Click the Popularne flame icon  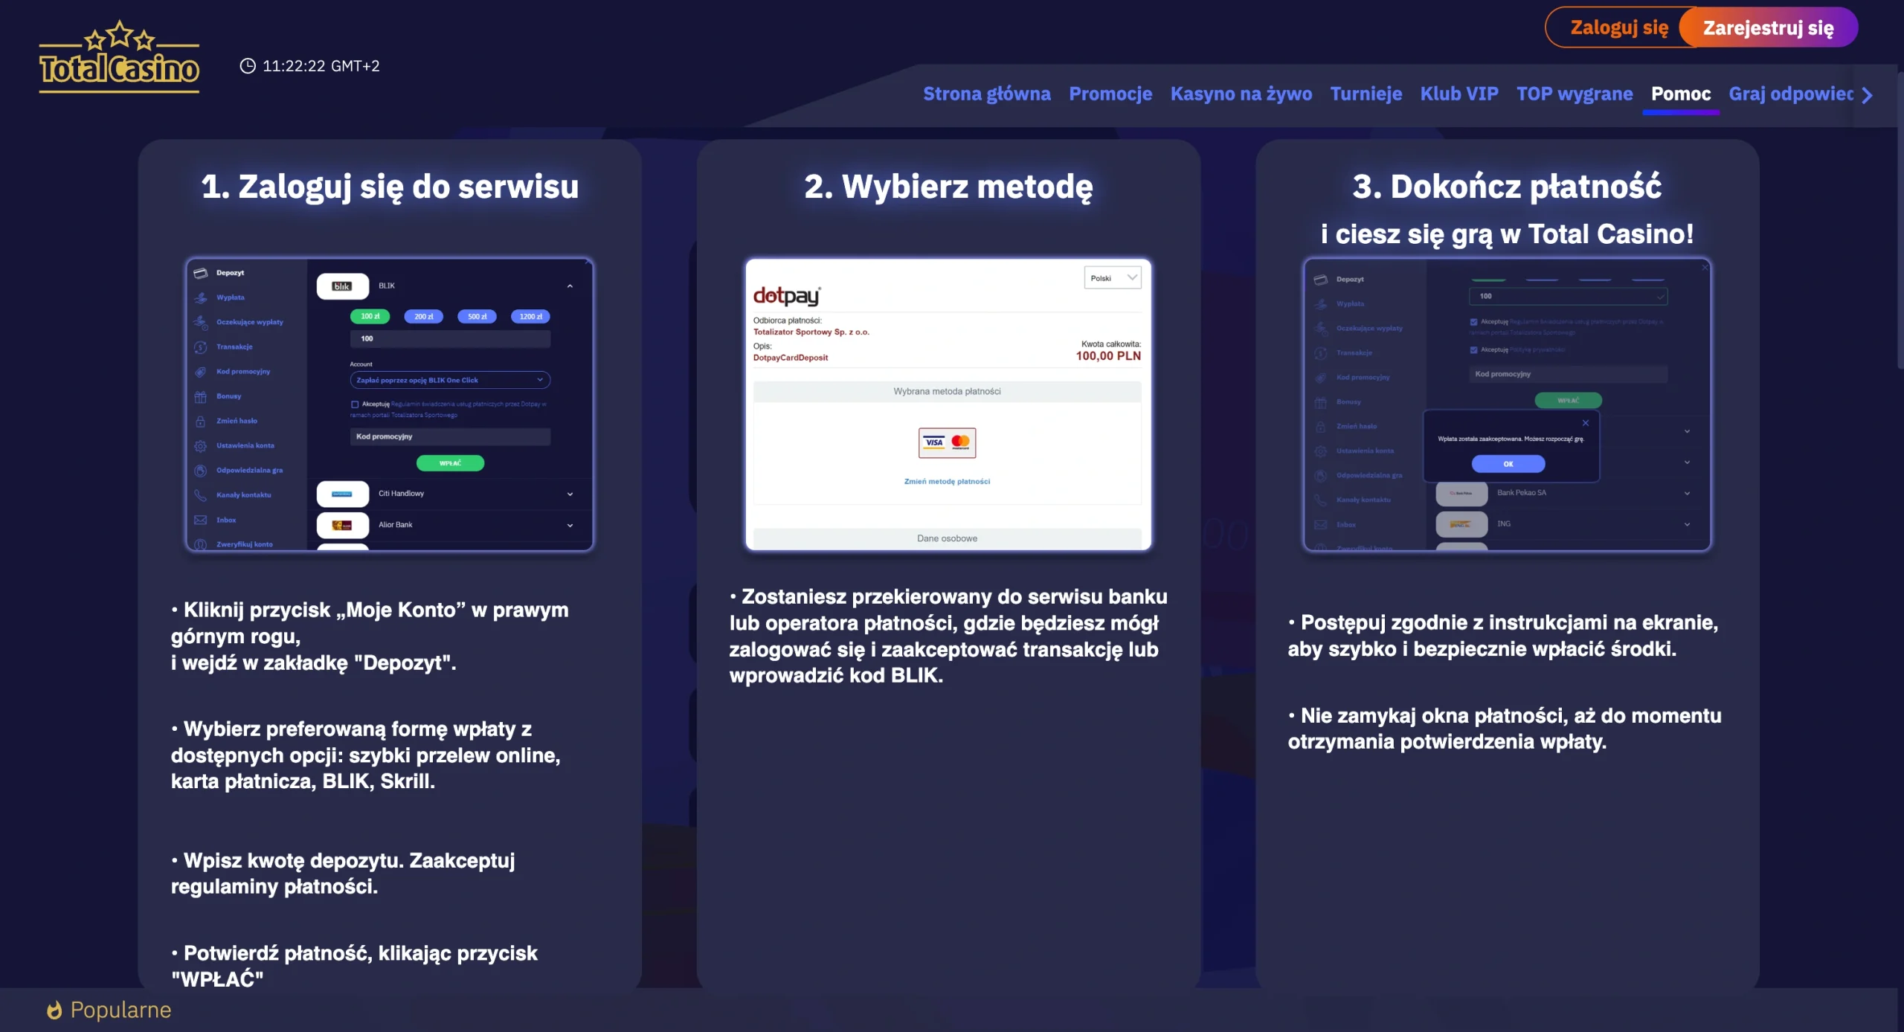[x=54, y=1010]
